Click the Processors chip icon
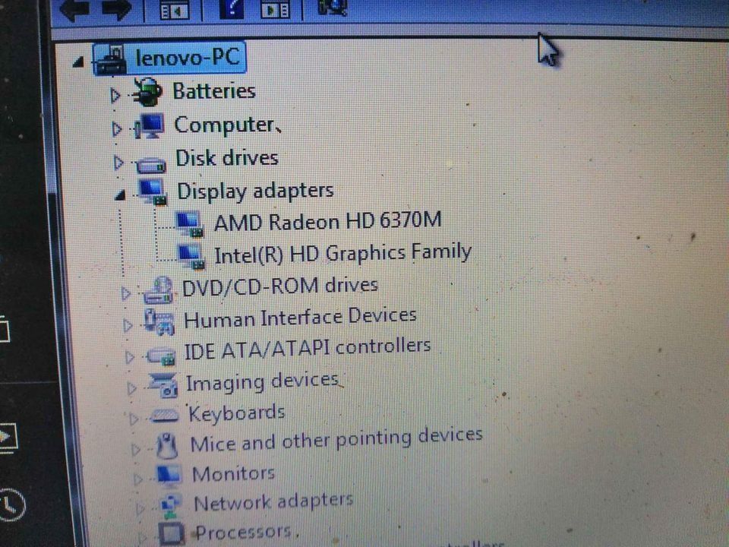Screen dimensions: 729x547 pyautogui.click(x=172, y=534)
